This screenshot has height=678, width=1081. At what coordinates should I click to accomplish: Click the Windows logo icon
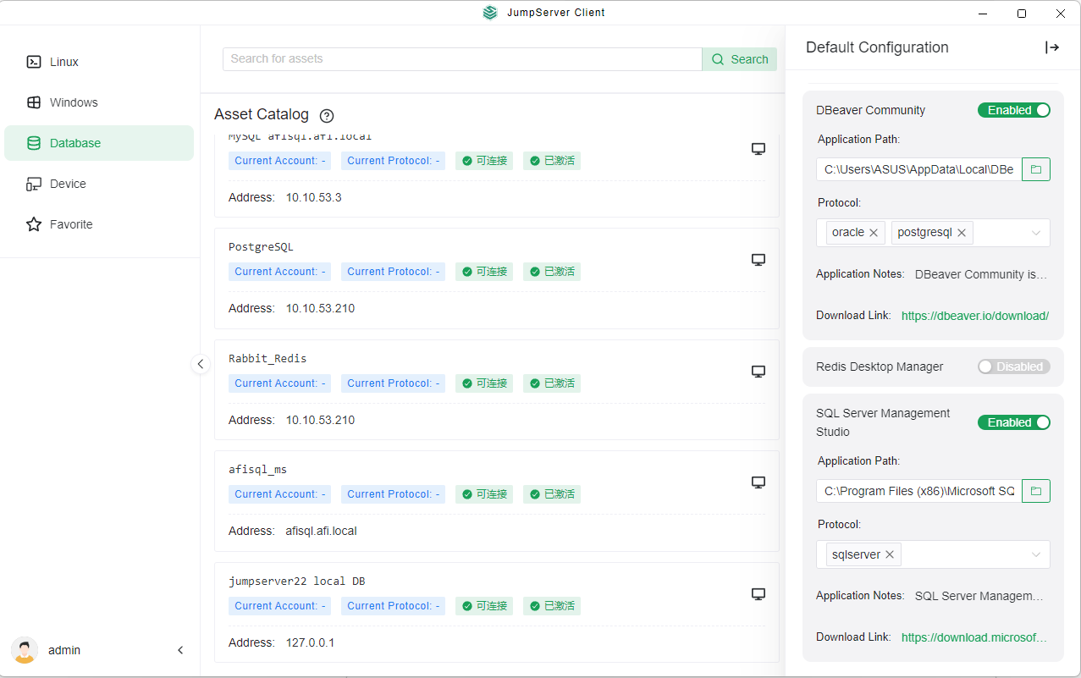(x=34, y=102)
